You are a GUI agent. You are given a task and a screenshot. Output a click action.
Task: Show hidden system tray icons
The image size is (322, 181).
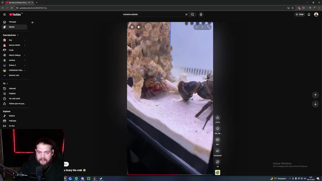pos(290,178)
